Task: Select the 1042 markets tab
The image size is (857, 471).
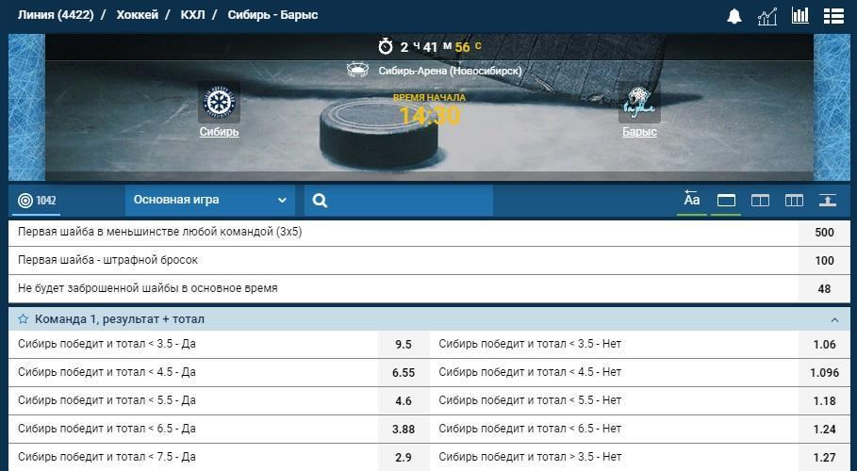Action: click(x=38, y=200)
